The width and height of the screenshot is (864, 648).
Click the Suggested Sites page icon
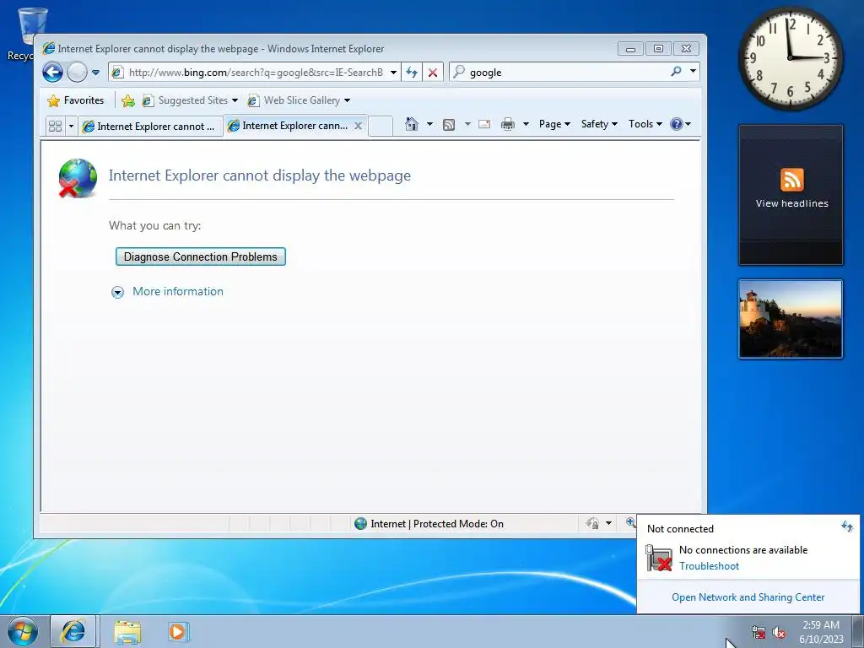[x=148, y=100]
